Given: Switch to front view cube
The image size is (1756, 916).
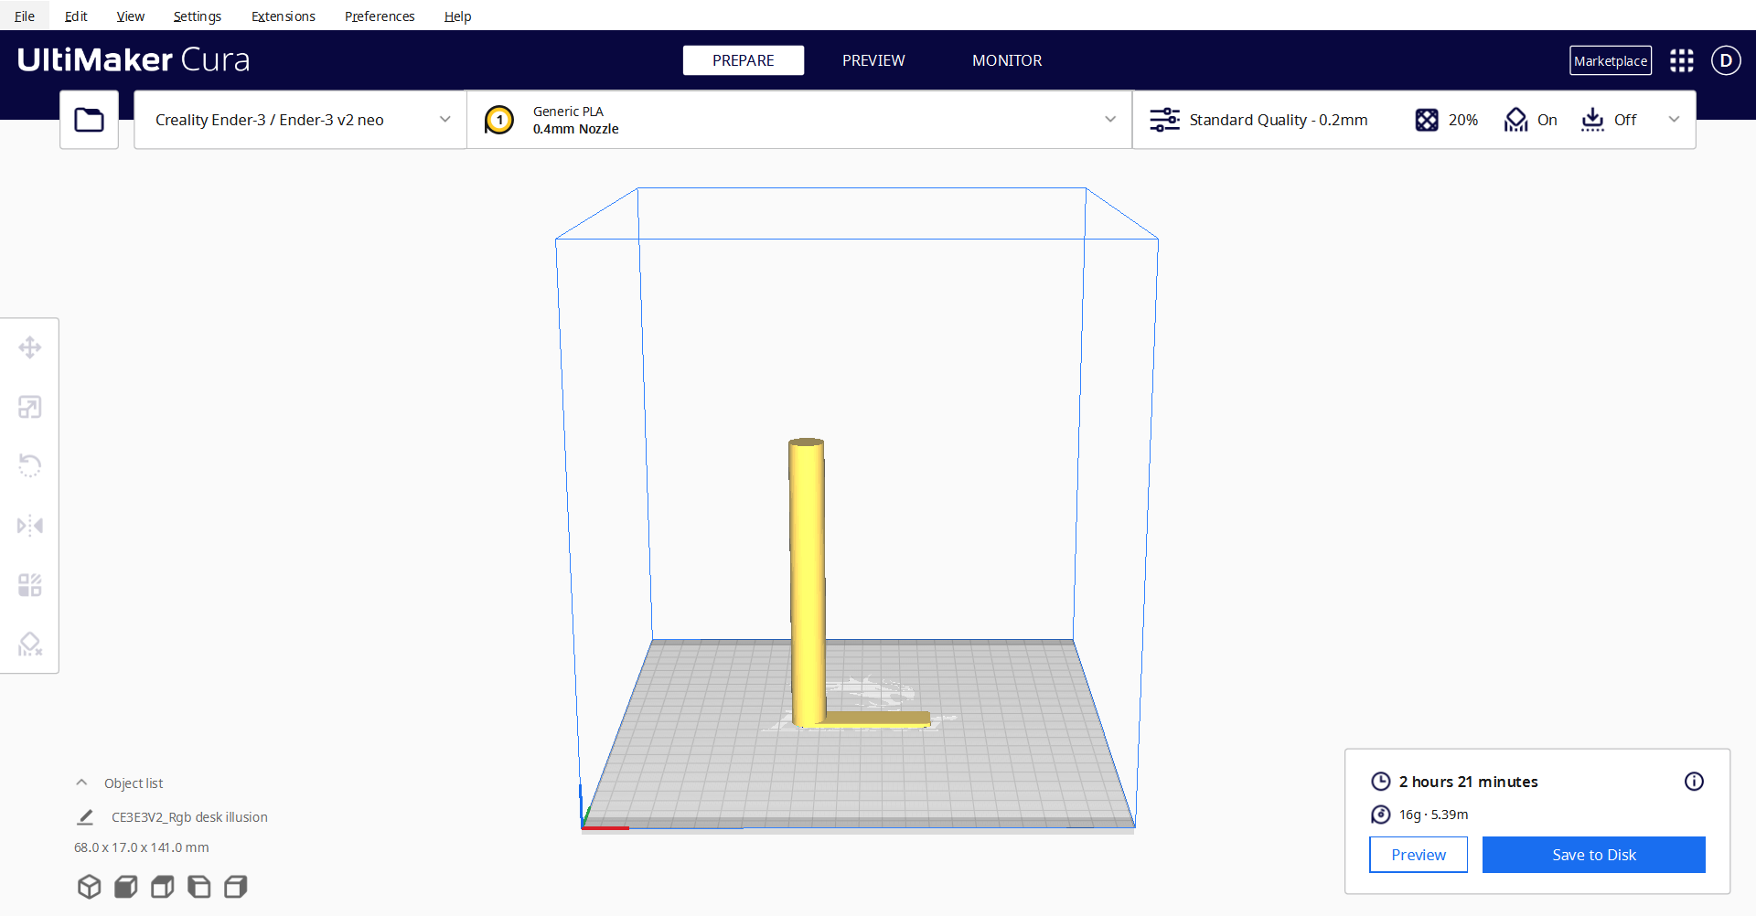Looking at the screenshot, I should (126, 887).
